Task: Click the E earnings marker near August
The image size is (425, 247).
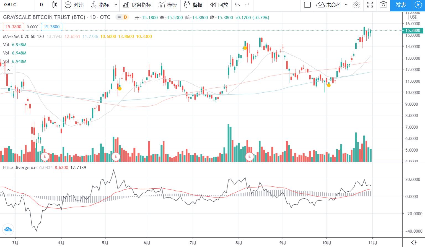Action: click(x=250, y=157)
